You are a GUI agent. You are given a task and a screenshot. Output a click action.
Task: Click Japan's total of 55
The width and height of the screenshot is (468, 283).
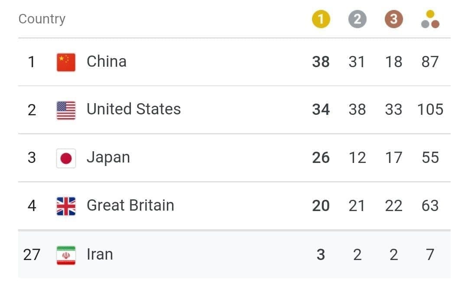(x=430, y=158)
